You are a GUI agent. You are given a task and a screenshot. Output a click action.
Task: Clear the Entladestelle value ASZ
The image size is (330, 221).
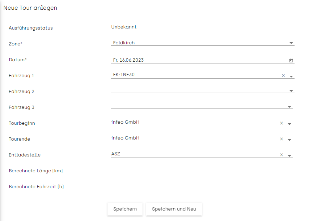click(282, 155)
